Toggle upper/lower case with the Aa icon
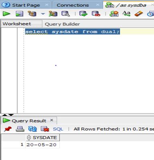 [126, 14]
